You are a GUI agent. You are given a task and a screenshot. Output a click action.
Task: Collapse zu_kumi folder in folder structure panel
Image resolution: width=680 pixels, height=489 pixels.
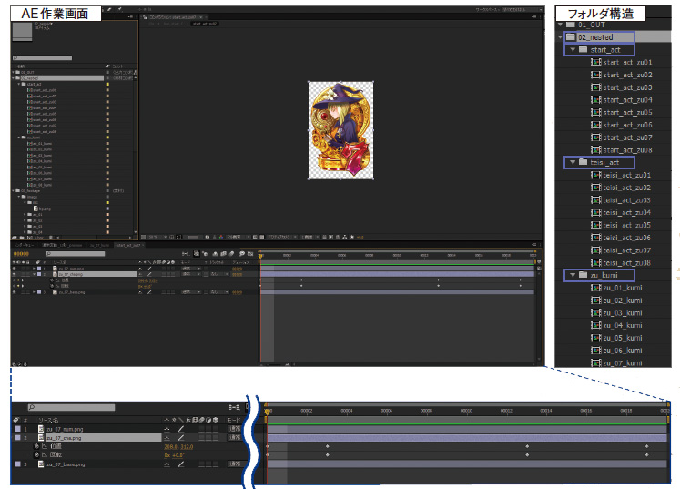(573, 275)
